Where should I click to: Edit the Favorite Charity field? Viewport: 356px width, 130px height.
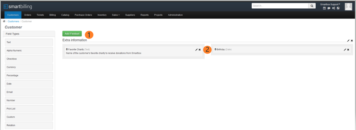pos(196,50)
